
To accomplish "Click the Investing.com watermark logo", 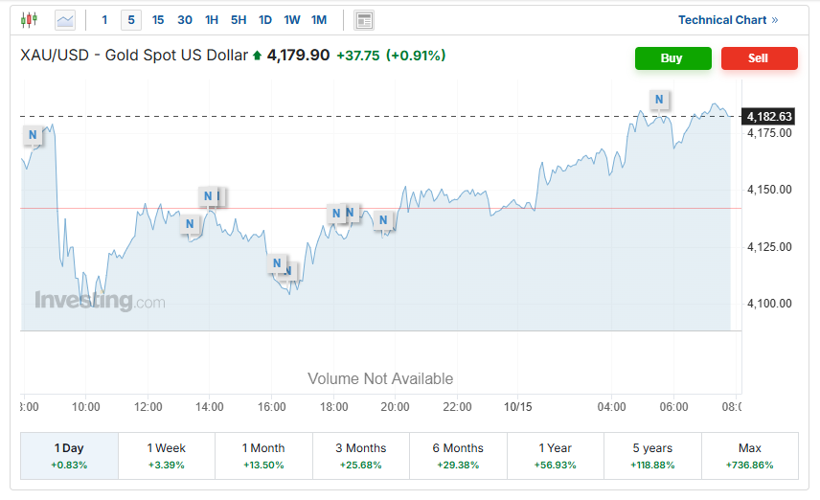I will [100, 301].
